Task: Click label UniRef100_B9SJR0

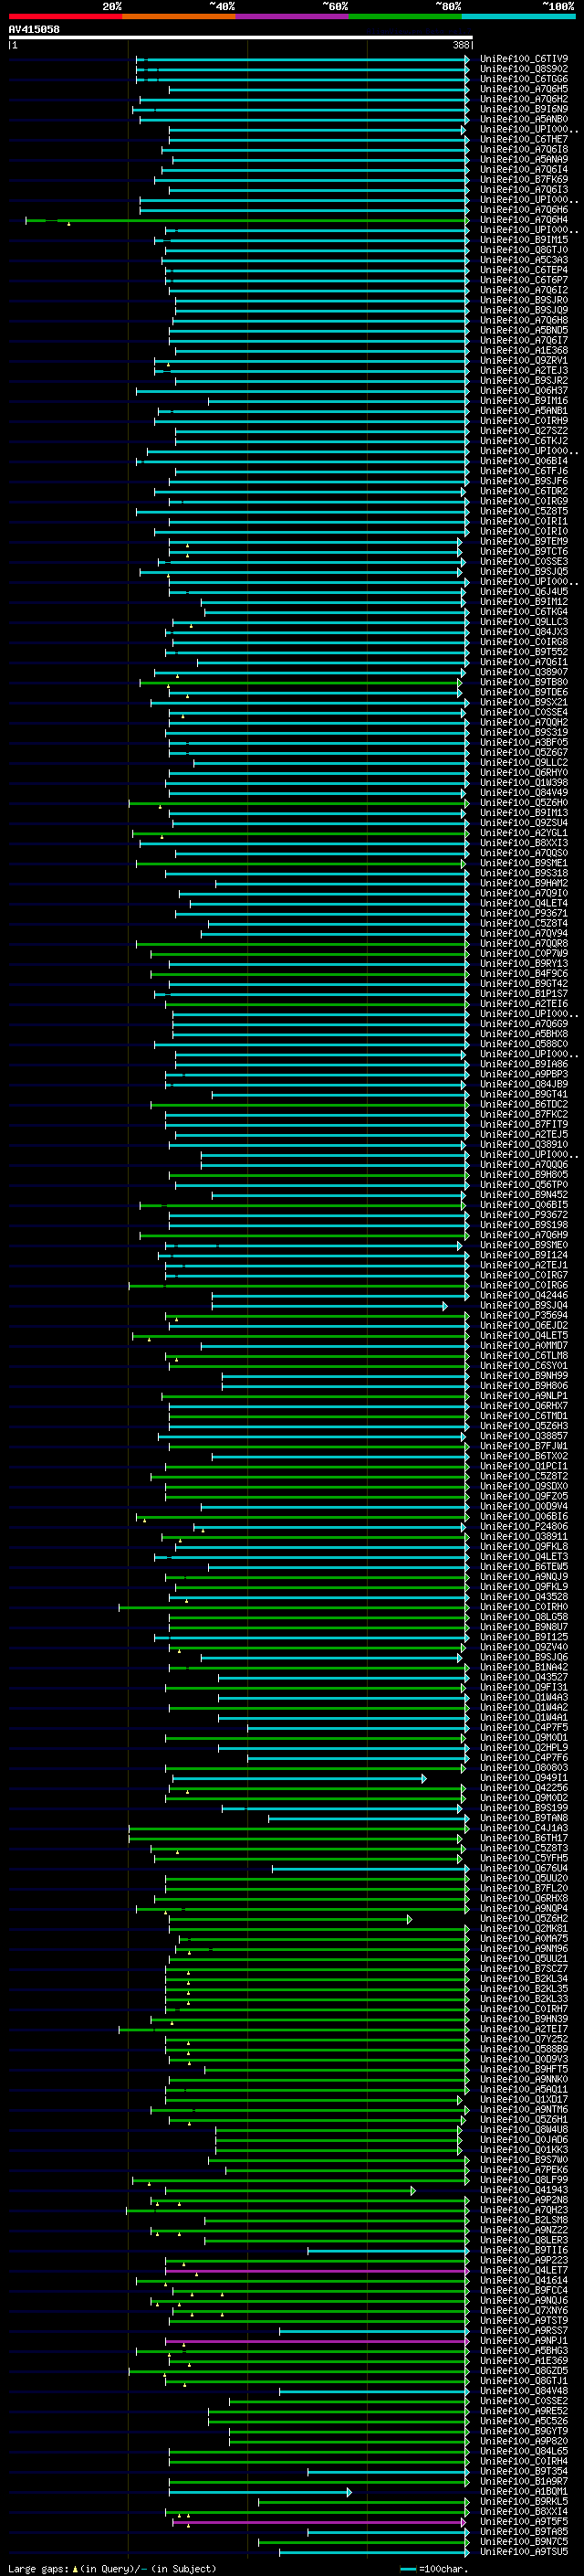Action: point(524,300)
